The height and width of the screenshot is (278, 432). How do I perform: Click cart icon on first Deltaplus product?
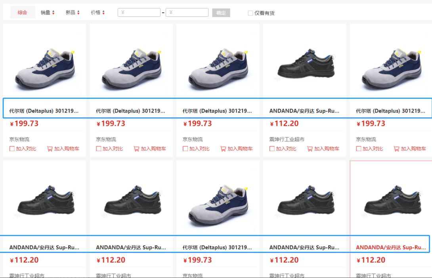point(50,149)
